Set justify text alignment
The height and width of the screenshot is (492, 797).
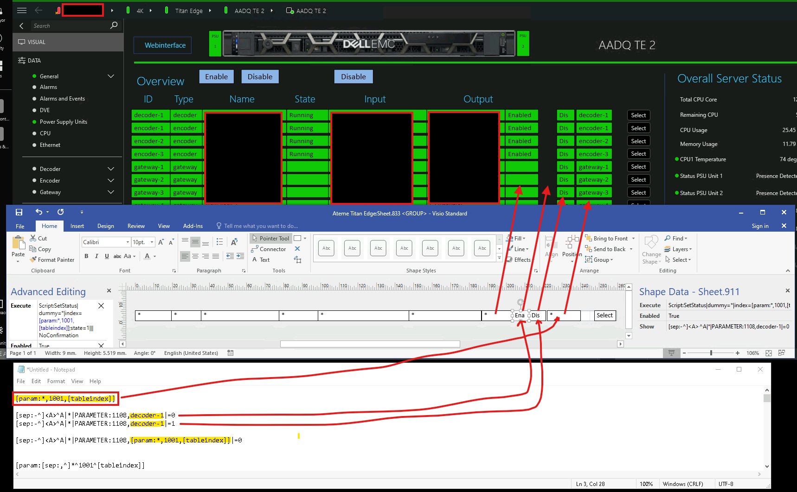216,256
